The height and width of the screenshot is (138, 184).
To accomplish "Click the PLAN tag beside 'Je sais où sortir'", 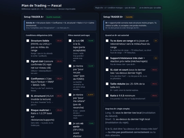I will coord(91,123).
